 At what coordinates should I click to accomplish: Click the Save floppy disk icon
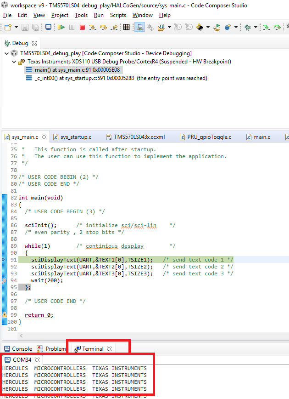25,27
